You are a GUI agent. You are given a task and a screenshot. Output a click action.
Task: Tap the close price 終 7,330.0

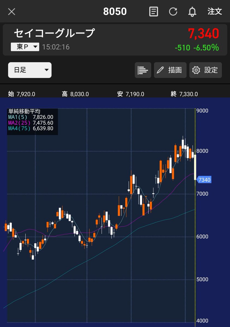pos(184,94)
